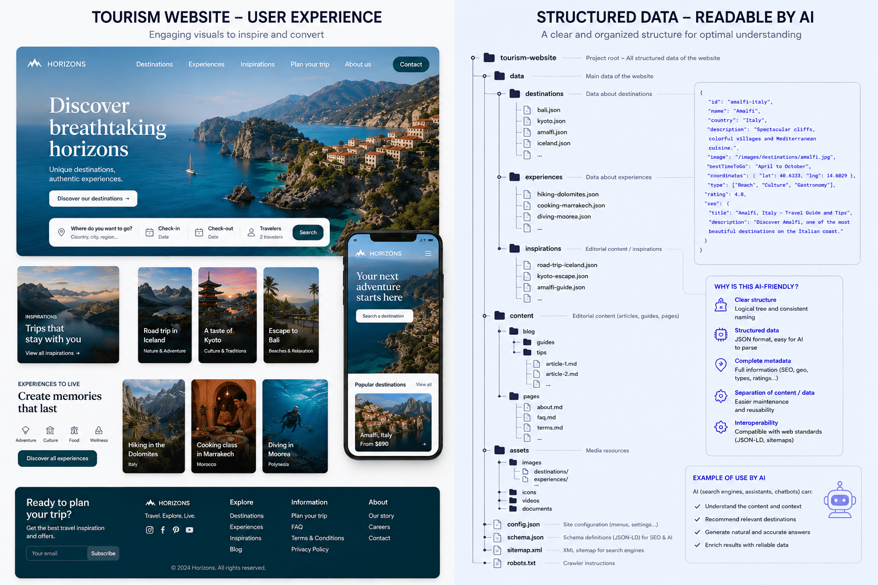Viewport: 878px width, 585px height.
Task: Click the Separation of content / data icon
Action: (721, 396)
